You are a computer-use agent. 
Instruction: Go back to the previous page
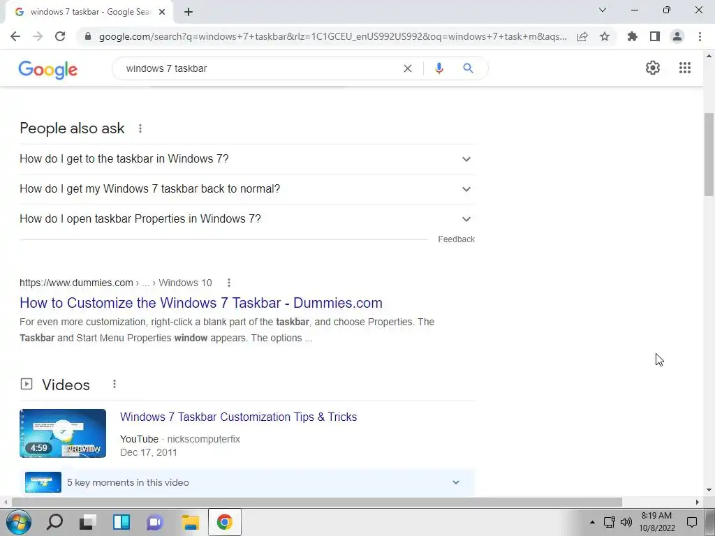tap(15, 36)
